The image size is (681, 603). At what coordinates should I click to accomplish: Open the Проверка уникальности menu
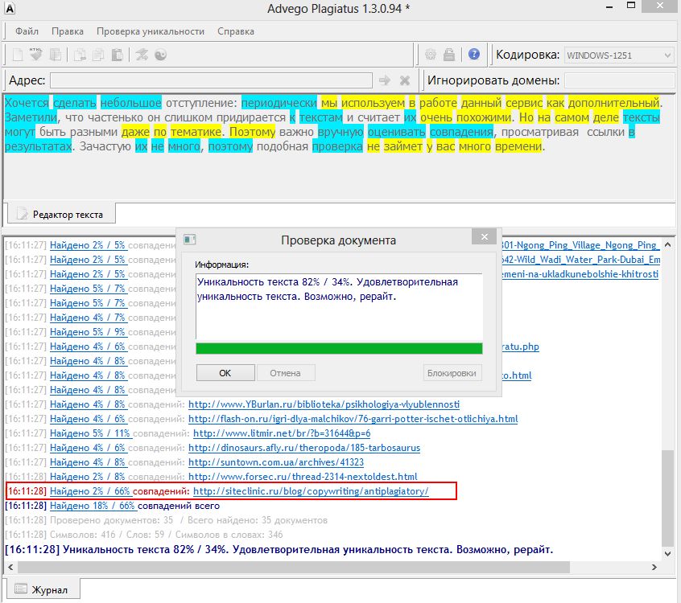151,31
